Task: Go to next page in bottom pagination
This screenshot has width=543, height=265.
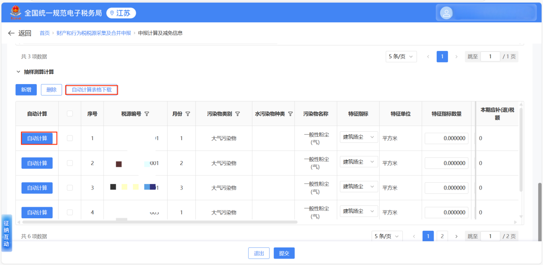Action: (456, 236)
